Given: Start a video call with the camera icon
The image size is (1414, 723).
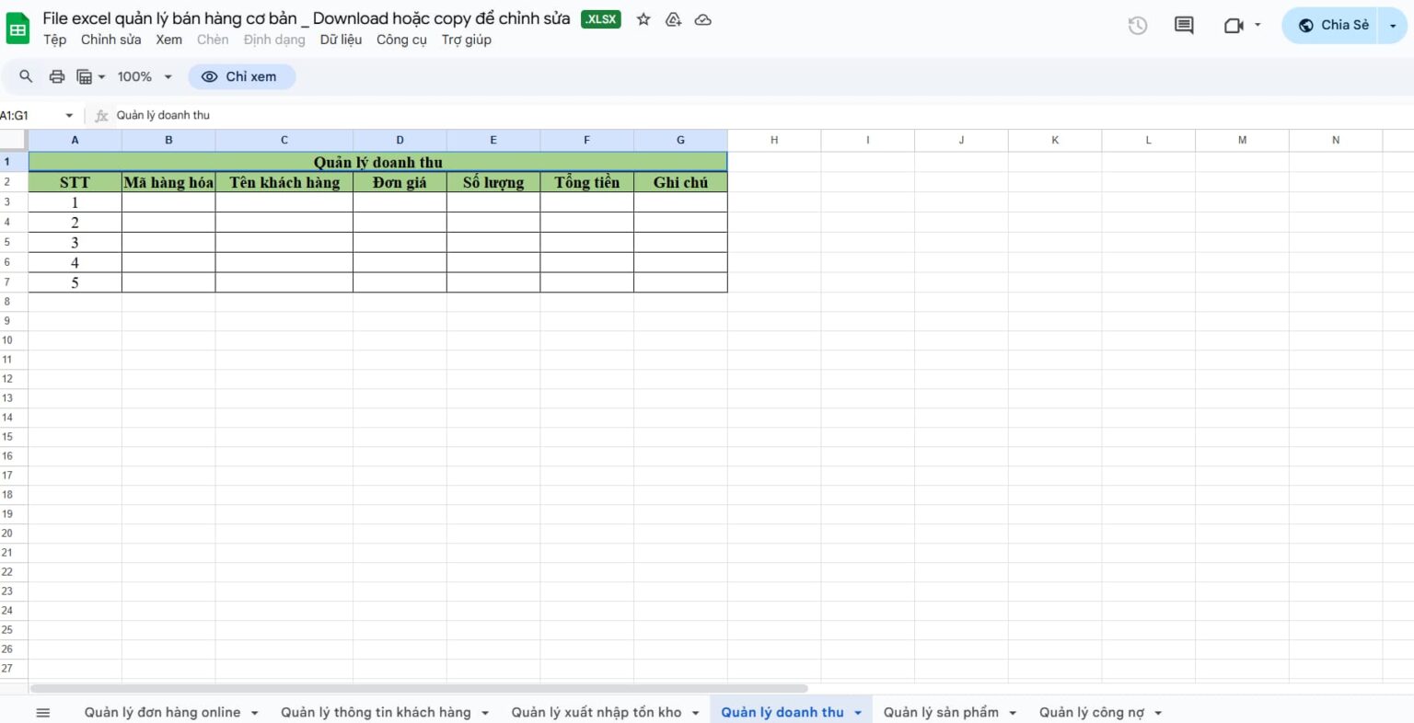Looking at the screenshot, I should [1234, 26].
